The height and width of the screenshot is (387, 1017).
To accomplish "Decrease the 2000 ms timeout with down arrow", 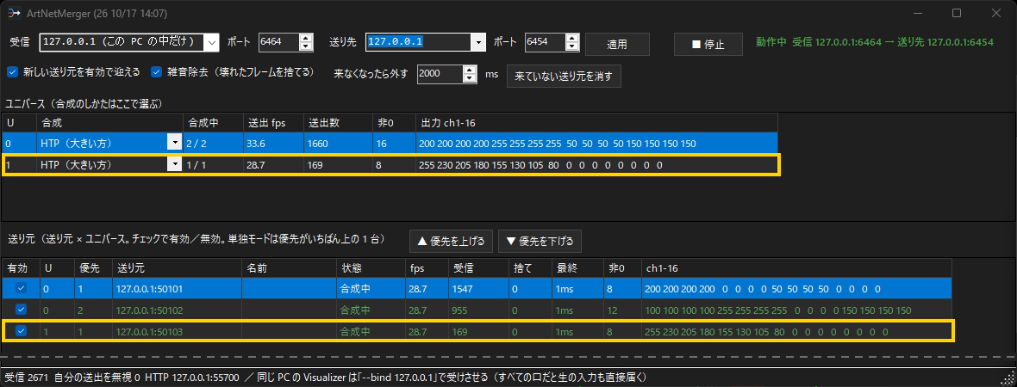I will (x=471, y=78).
